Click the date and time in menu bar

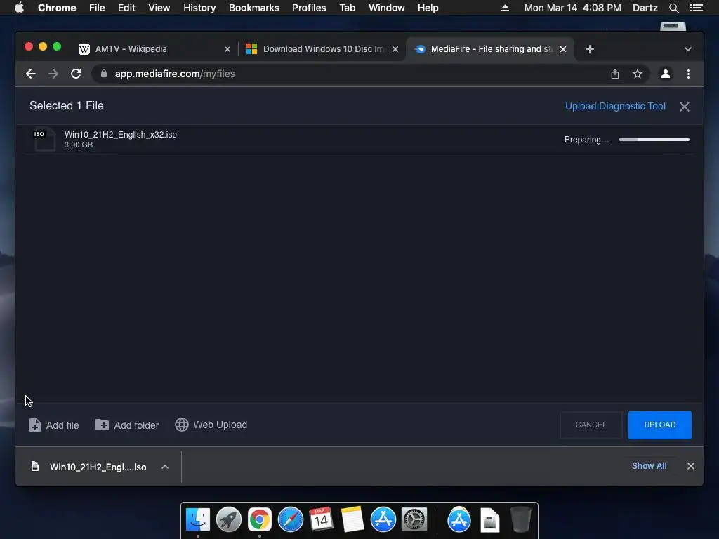pyautogui.click(x=573, y=8)
